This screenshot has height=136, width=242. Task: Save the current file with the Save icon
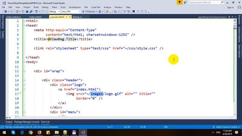tap(27, 12)
